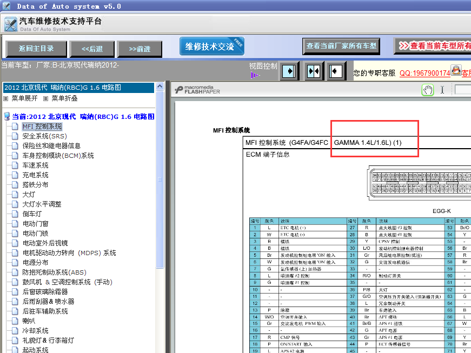471x353 pixels.
Task: Click the document icon beside 安全系统(SRS)
Action: pyautogui.click(x=15, y=136)
